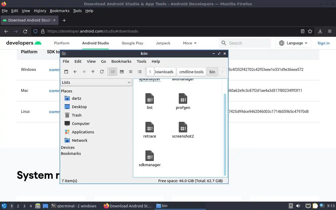The height and width of the screenshot is (210, 336).
Task: Click the taskbar file manager launcher icon
Action: pyautogui.click(x=38, y=206)
